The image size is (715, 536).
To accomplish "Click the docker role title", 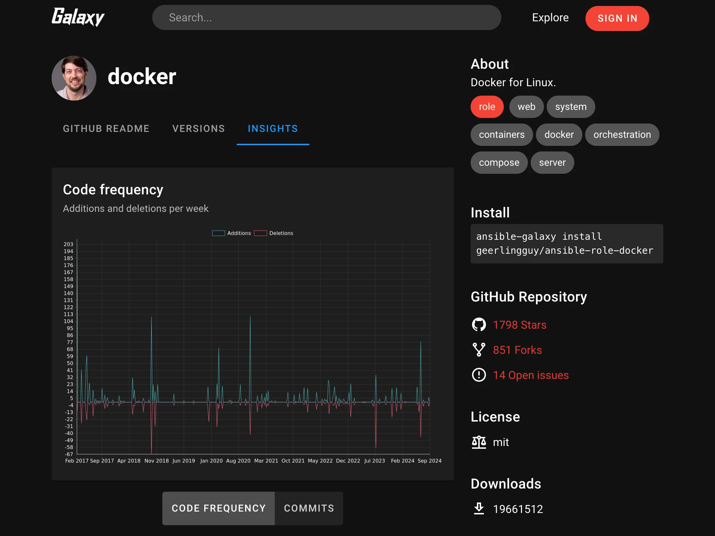I will tap(142, 76).
